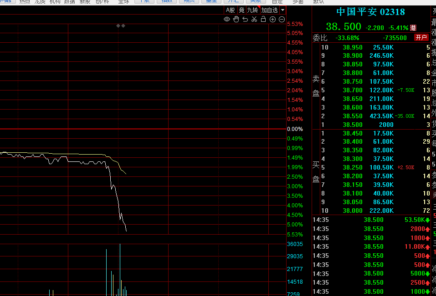Click the 委比 label in quote panel
The width and height of the screenshot is (436, 296).
[319, 38]
